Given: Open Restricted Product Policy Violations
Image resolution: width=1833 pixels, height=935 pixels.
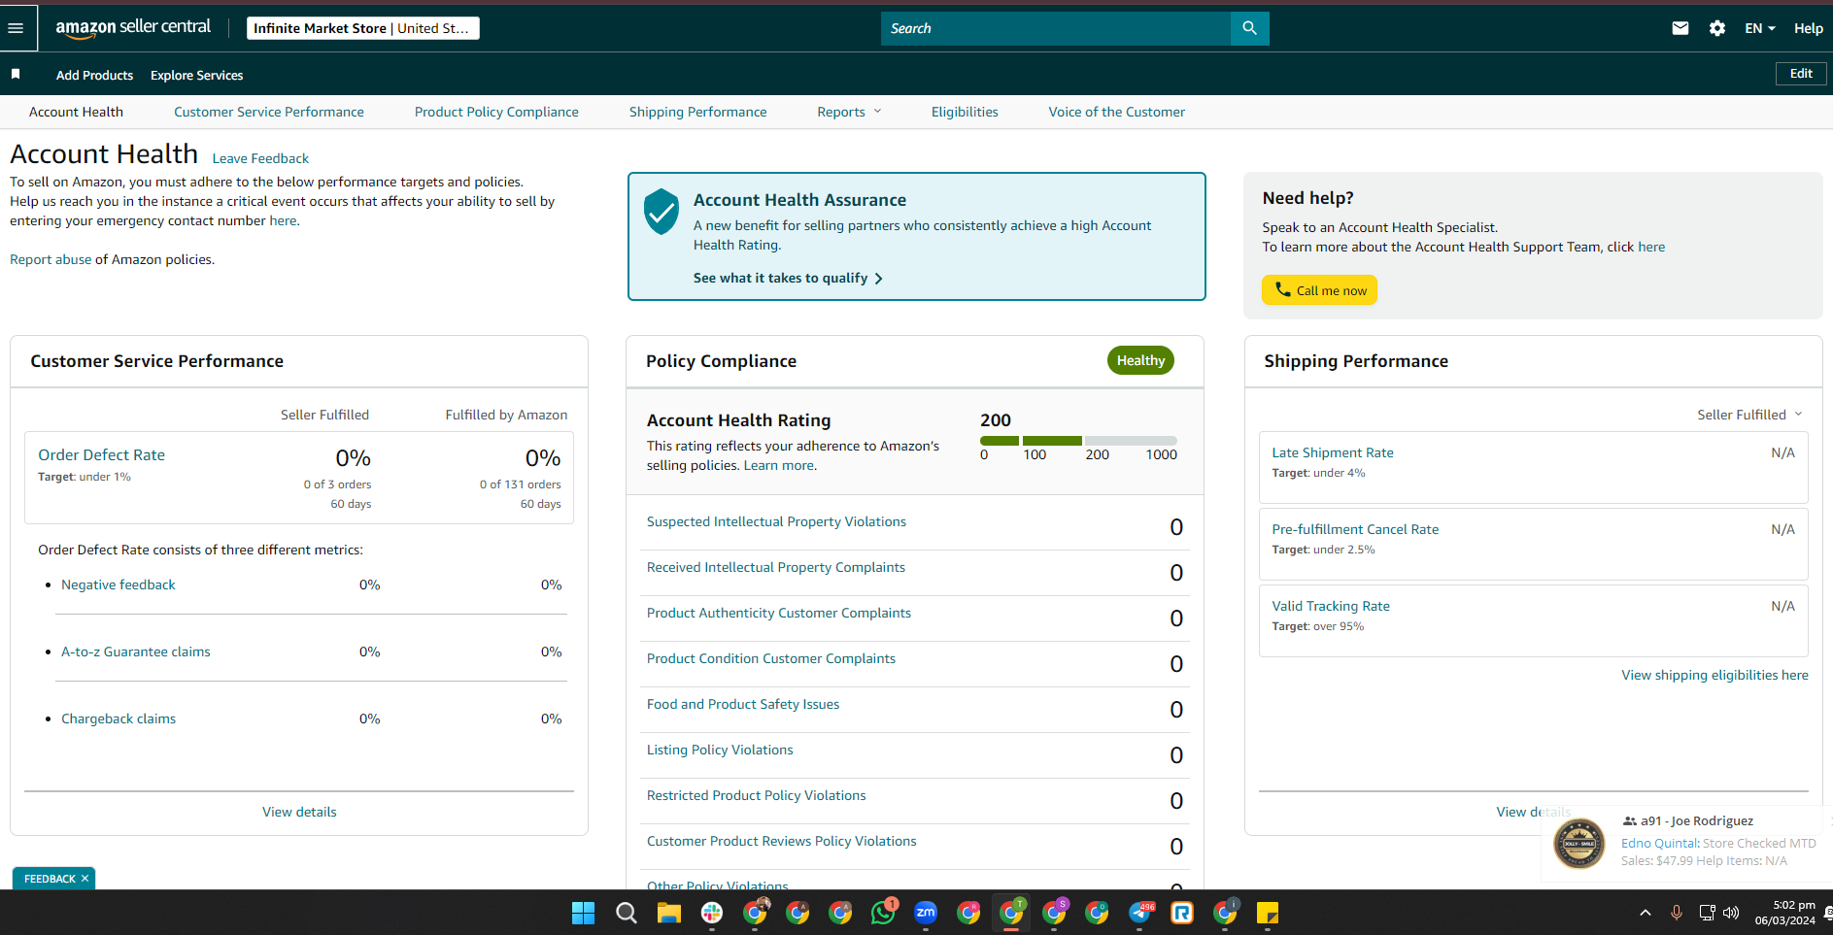Looking at the screenshot, I should click(x=756, y=795).
